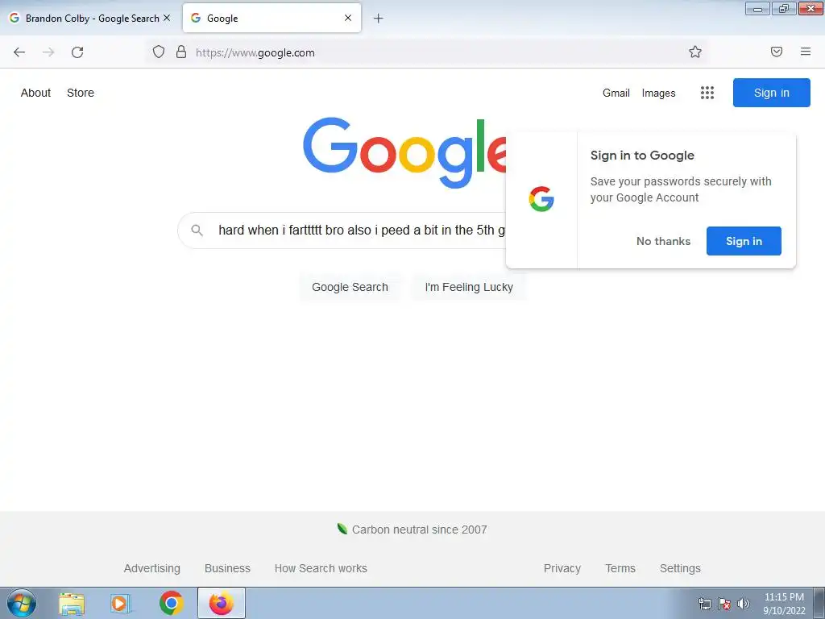Click Sign in inside the popup card
The width and height of the screenshot is (825, 619).
[x=744, y=241]
